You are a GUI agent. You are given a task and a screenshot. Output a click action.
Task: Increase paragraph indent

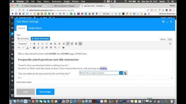coord(51,48)
